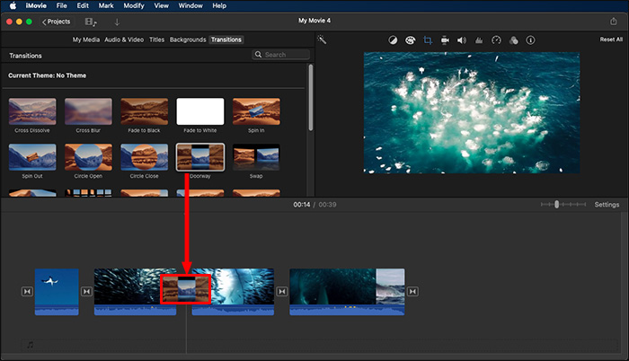Viewport: 629px width, 361px height.
Task: Select the Cross Dissolve transition thumbnail
Action: tap(32, 111)
